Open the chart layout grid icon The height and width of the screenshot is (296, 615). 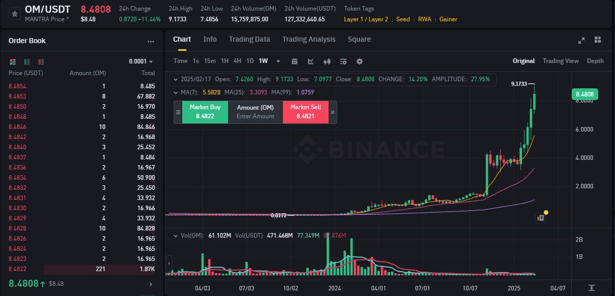[x=598, y=40]
